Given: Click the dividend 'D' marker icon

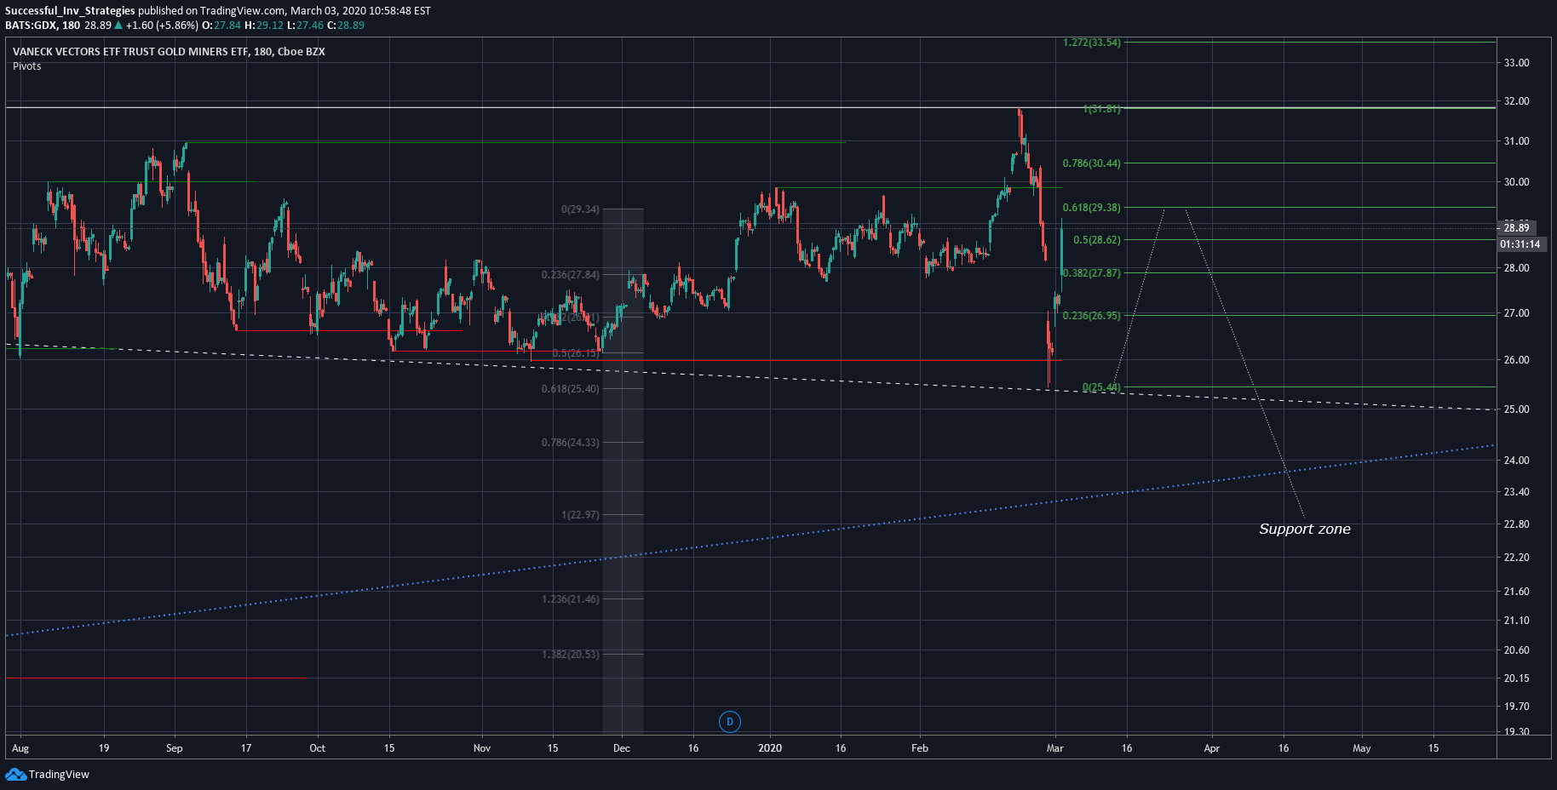Looking at the screenshot, I should [729, 722].
